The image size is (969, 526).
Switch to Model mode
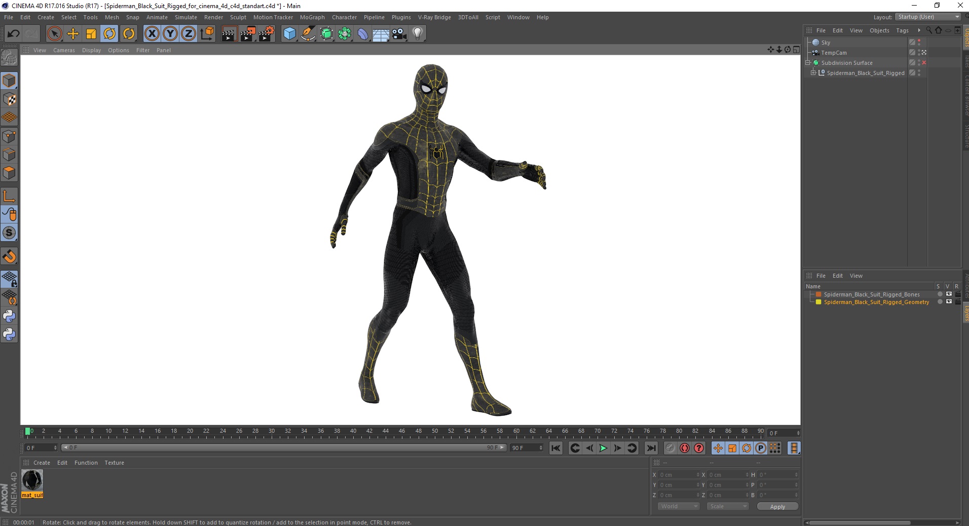tap(9, 81)
